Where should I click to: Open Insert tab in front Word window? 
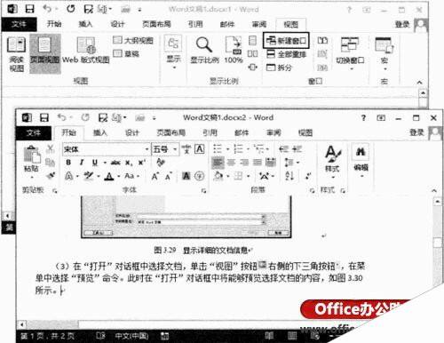(100, 132)
